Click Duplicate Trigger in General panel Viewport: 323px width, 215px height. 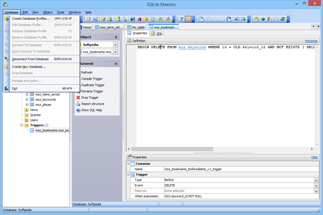93,85
